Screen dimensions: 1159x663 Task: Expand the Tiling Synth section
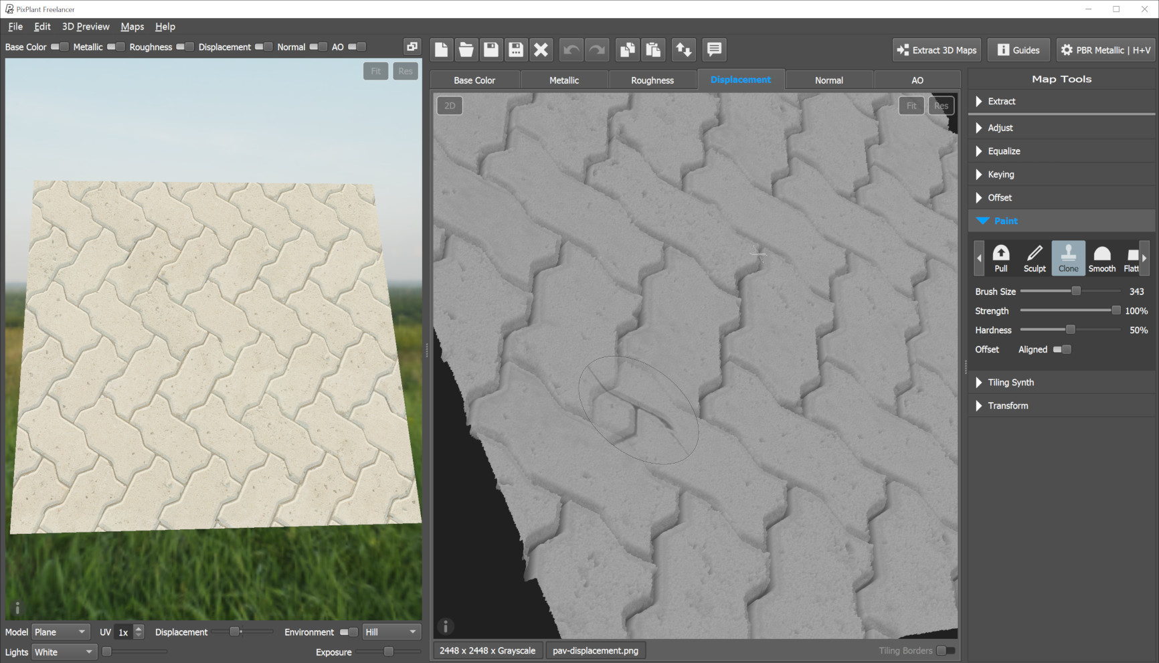point(1010,383)
